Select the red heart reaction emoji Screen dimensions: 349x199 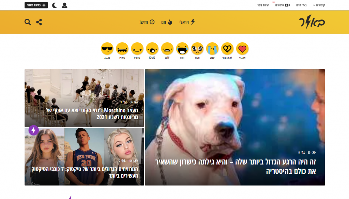pos(242,48)
